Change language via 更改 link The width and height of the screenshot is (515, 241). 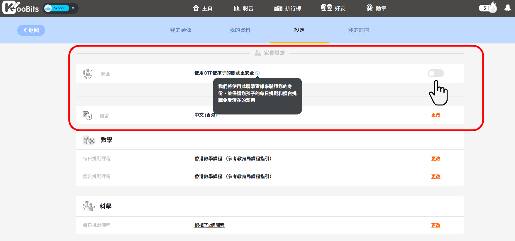436,115
